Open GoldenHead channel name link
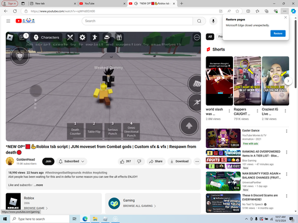 click(26, 159)
